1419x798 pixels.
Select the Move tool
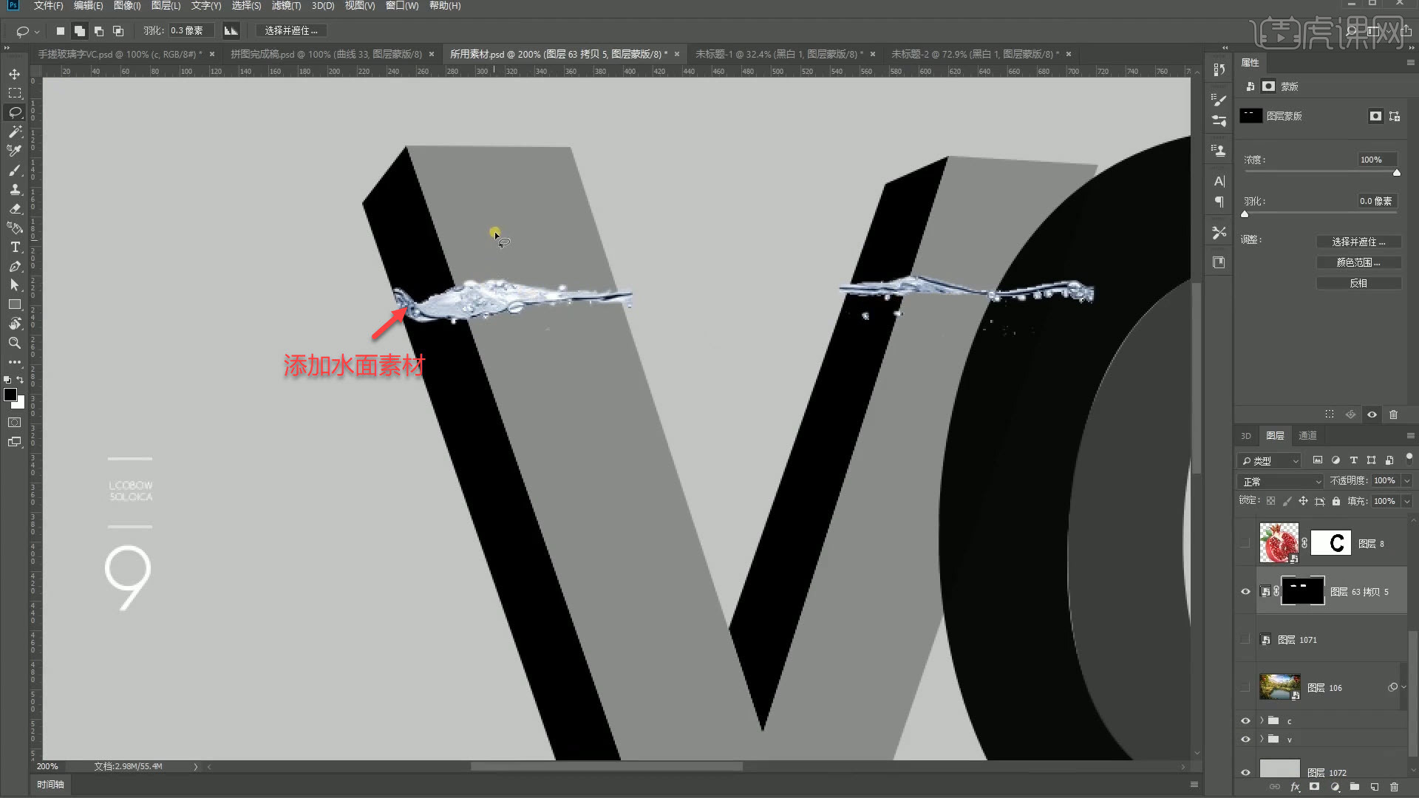(14, 74)
